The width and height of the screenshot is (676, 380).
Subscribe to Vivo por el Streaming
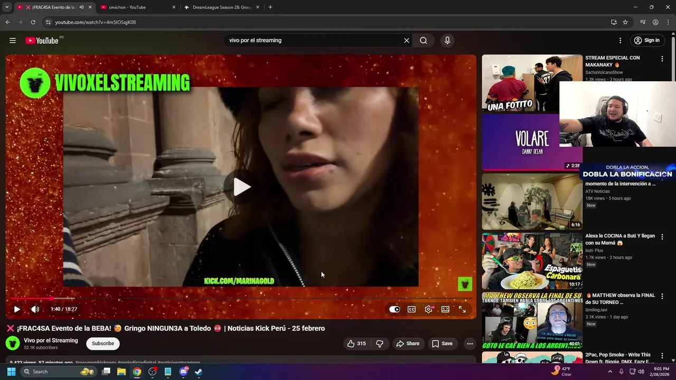coord(103,344)
